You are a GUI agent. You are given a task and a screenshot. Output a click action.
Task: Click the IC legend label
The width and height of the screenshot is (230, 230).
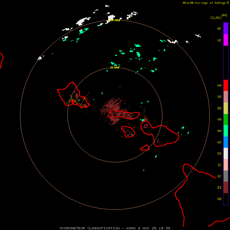click(x=219, y=165)
